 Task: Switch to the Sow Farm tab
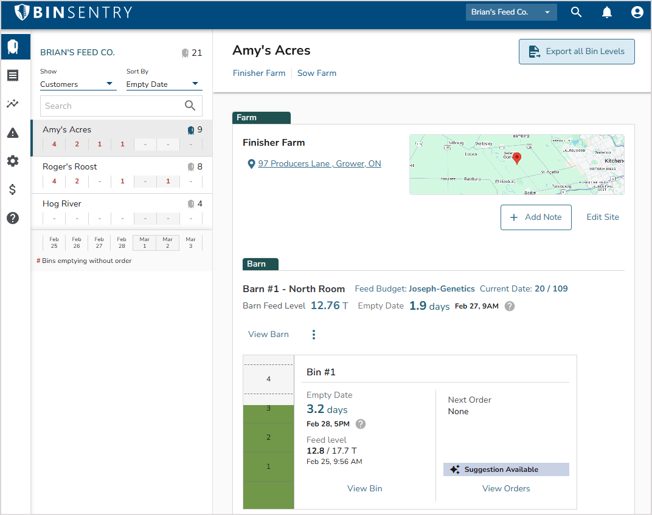tap(317, 73)
